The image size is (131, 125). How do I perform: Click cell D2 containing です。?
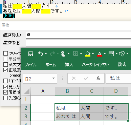tap(116, 108)
